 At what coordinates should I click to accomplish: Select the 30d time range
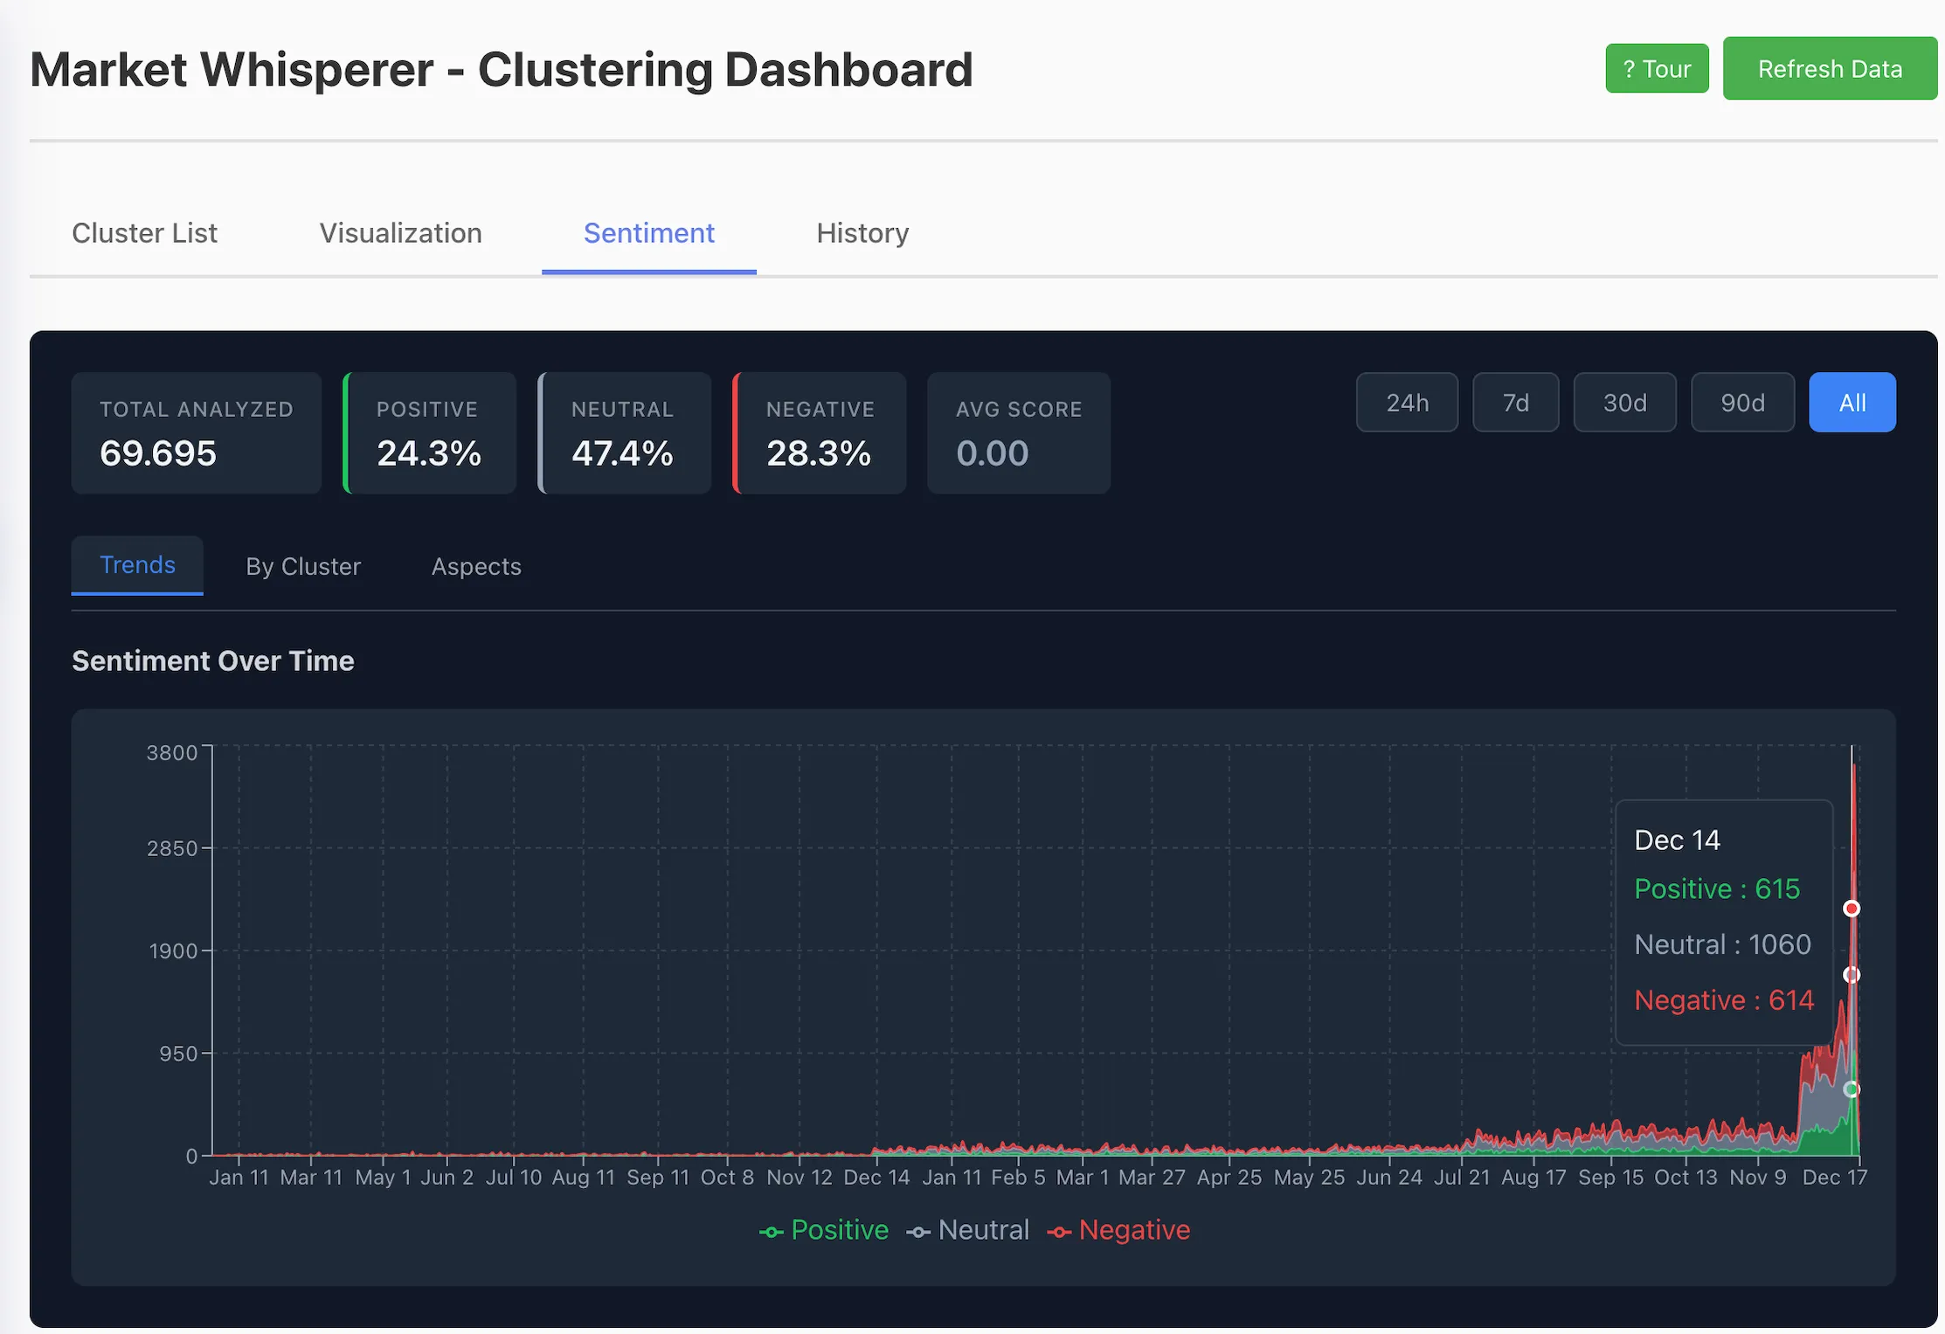[x=1624, y=402]
